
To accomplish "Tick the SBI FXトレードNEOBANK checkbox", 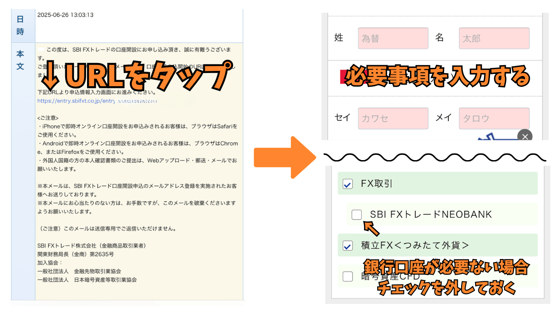I will [357, 214].
